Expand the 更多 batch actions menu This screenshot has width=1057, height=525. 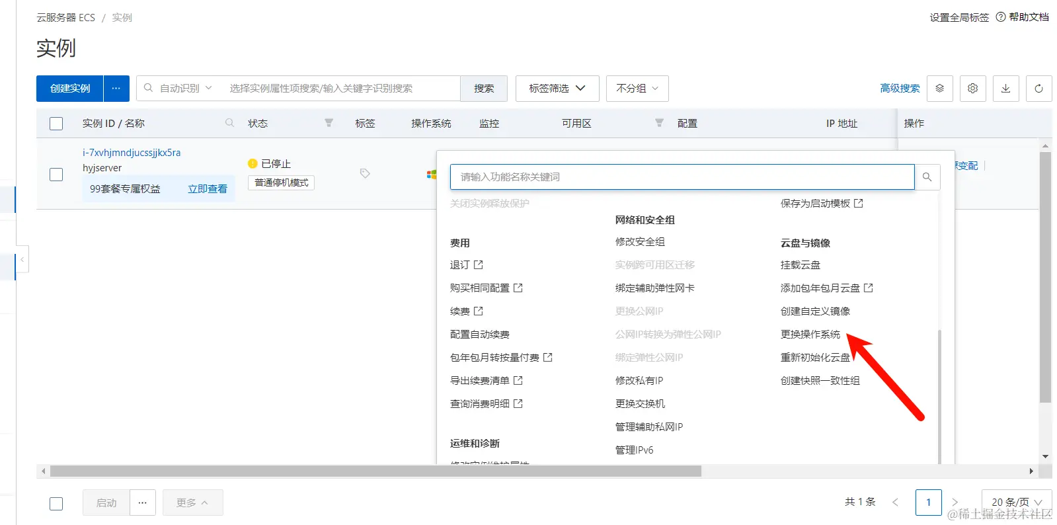click(192, 503)
